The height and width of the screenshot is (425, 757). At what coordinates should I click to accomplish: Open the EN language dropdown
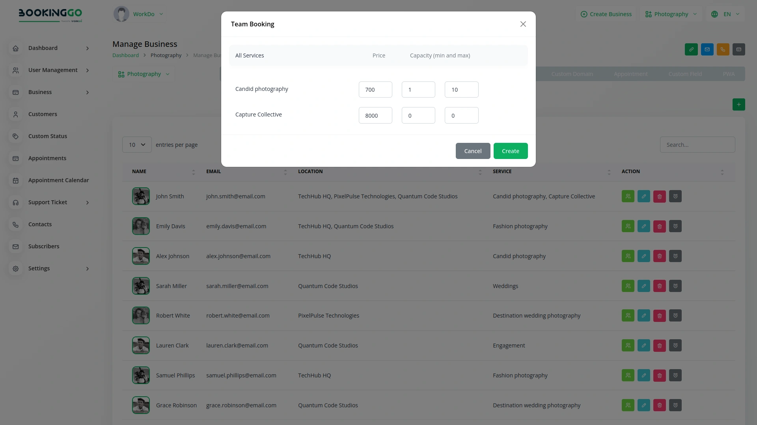coord(725,14)
